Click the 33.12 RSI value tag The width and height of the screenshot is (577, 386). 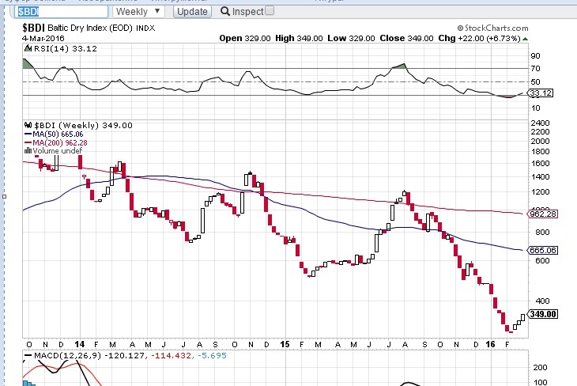coord(538,93)
